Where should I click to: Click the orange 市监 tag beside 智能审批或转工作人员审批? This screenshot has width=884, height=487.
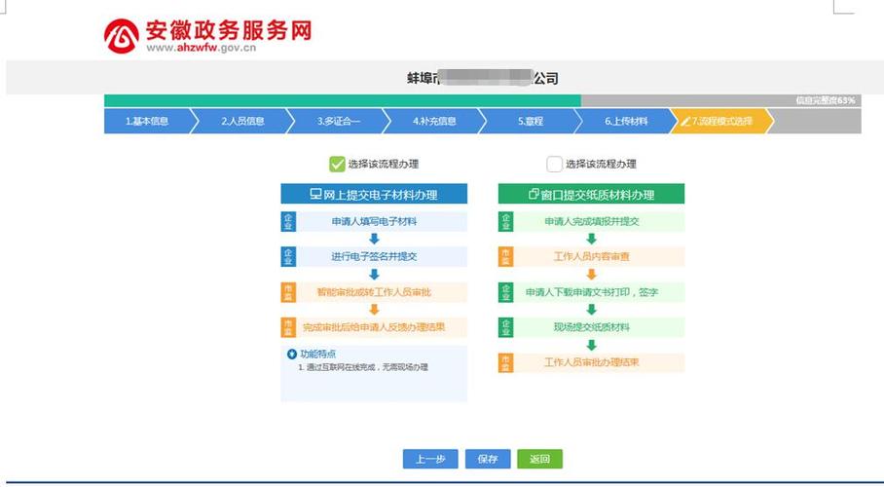point(288,292)
